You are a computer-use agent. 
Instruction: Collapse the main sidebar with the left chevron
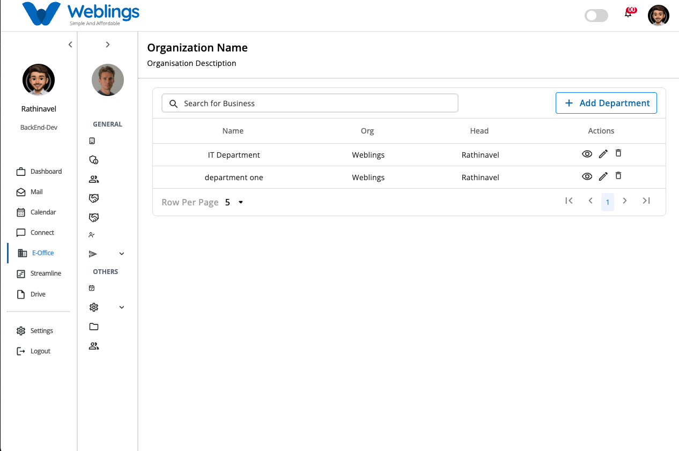tap(70, 45)
